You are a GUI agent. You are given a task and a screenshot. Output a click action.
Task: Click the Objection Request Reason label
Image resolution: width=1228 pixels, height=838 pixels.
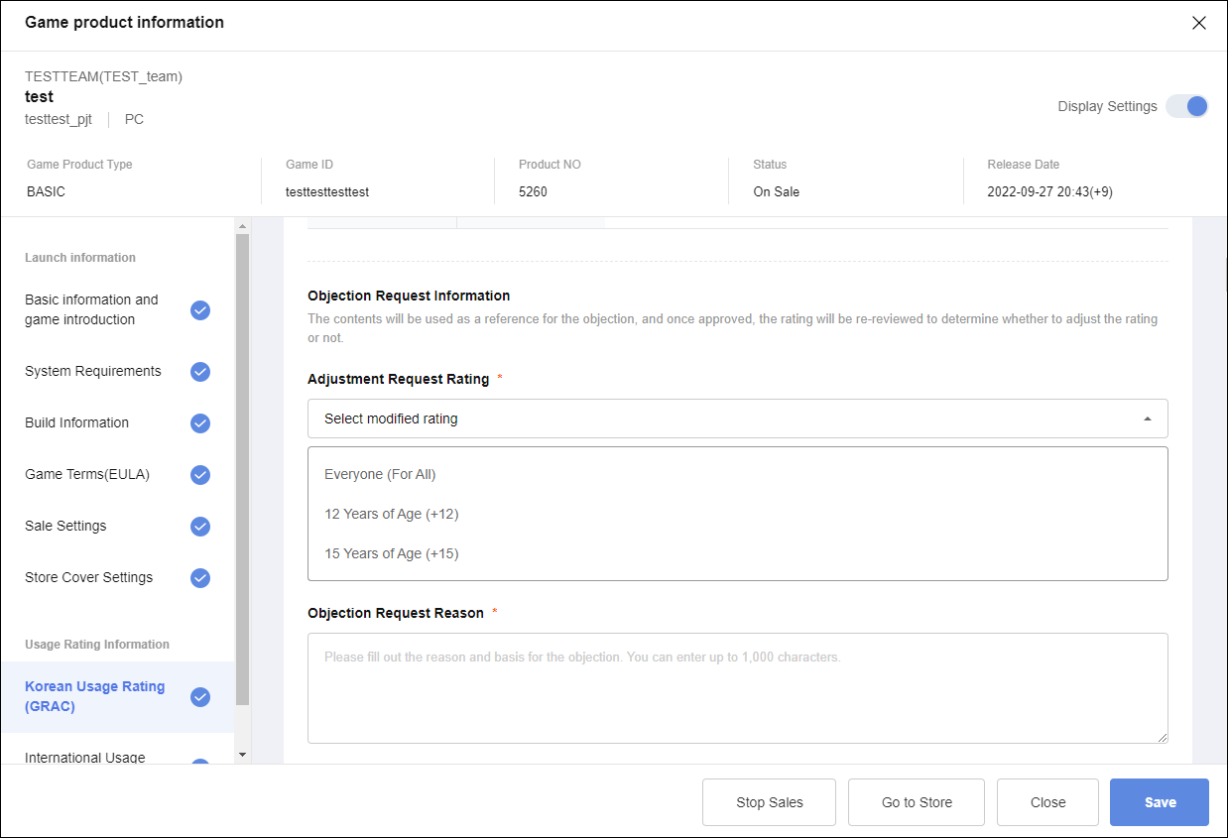(396, 613)
